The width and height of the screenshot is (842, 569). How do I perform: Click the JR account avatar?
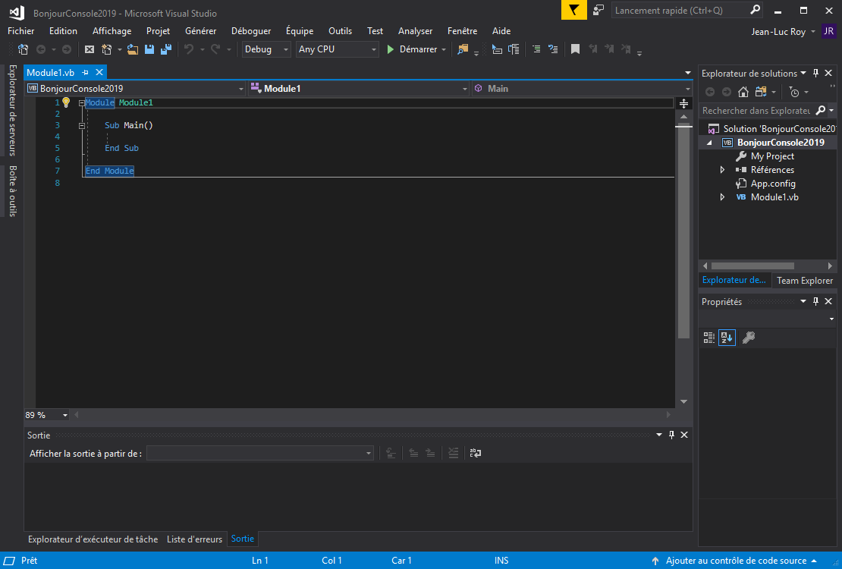(x=829, y=31)
